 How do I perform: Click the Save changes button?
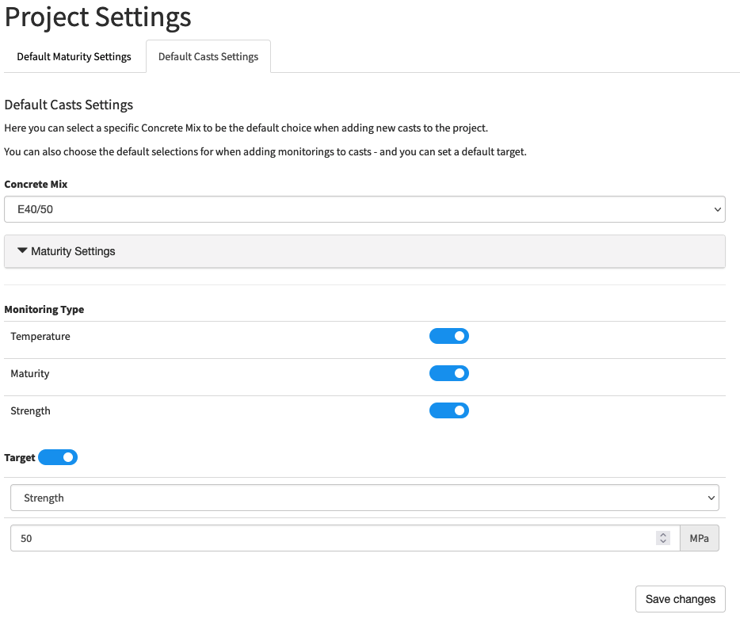(680, 599)
